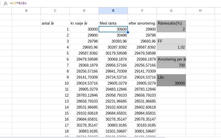This screenshot has height=138, width=221.
Task: Select the column D header
Action: coord(84,11)
